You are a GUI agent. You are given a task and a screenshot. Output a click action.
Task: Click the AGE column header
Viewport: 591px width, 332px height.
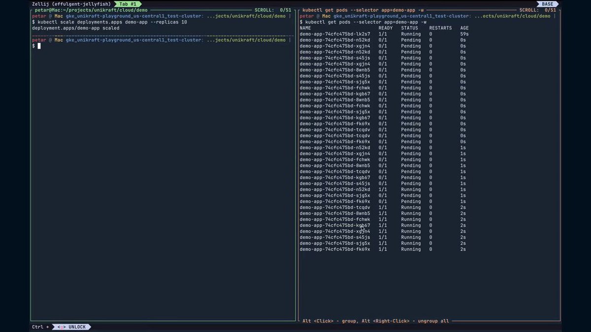[x=464, y=28]
